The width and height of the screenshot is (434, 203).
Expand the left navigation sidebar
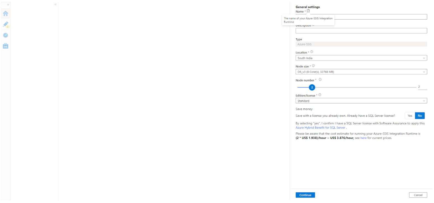point(8,5)
